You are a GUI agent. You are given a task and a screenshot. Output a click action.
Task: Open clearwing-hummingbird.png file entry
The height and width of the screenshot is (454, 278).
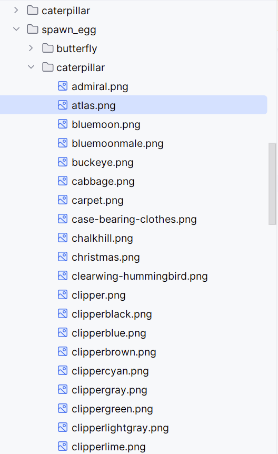click(140, 276)
